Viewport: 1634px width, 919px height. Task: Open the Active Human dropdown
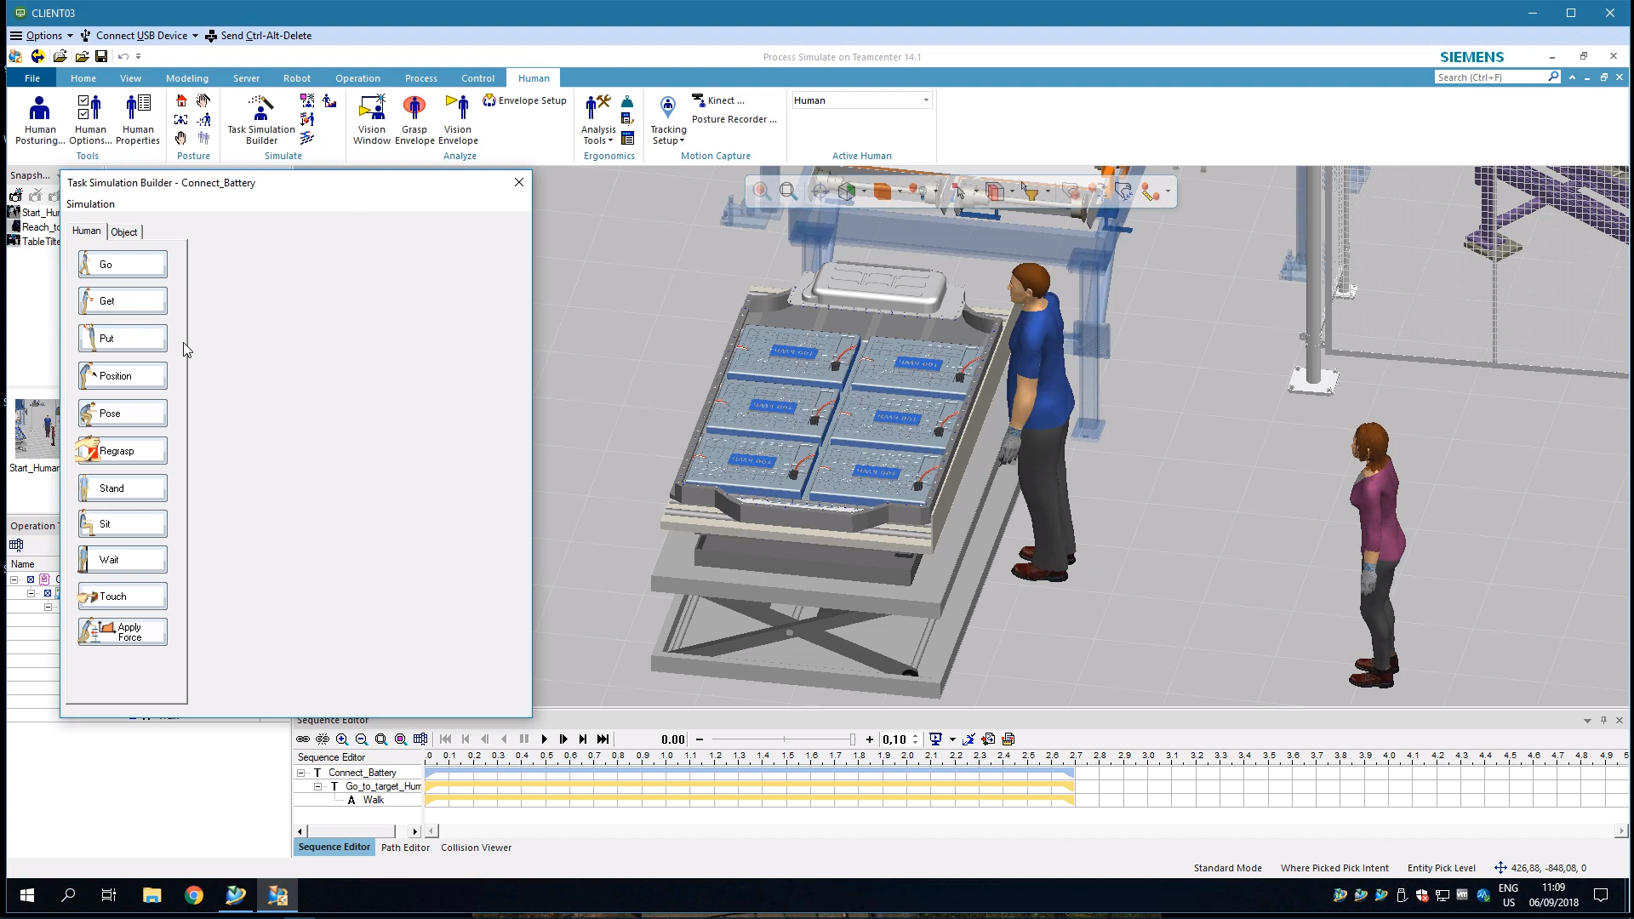pyautogui.click(x=926, y=100)
